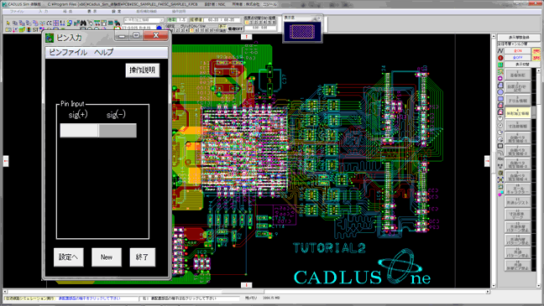
Task: Click the red down arrow below canvas
Action: point(246,285)
